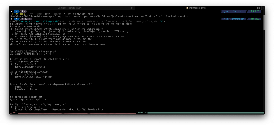Screen dimensions: 274x126
Task: Click the '[console]::InputEncoding' line
Action: 71,31
